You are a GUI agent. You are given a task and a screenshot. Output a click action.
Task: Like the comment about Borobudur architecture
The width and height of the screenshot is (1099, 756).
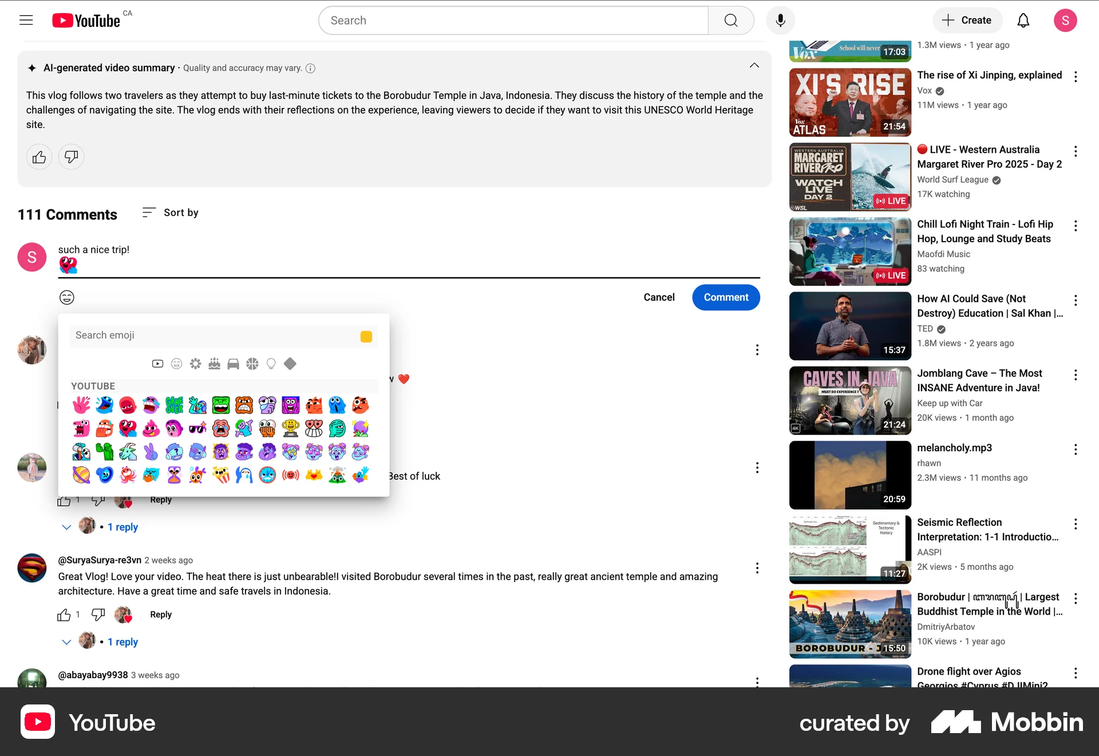tap(64, 615)
